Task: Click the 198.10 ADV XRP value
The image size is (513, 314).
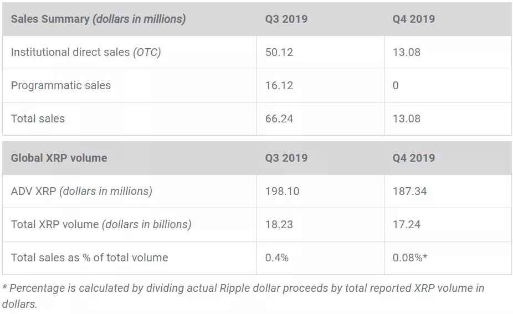Action: (x=282, y=191)
